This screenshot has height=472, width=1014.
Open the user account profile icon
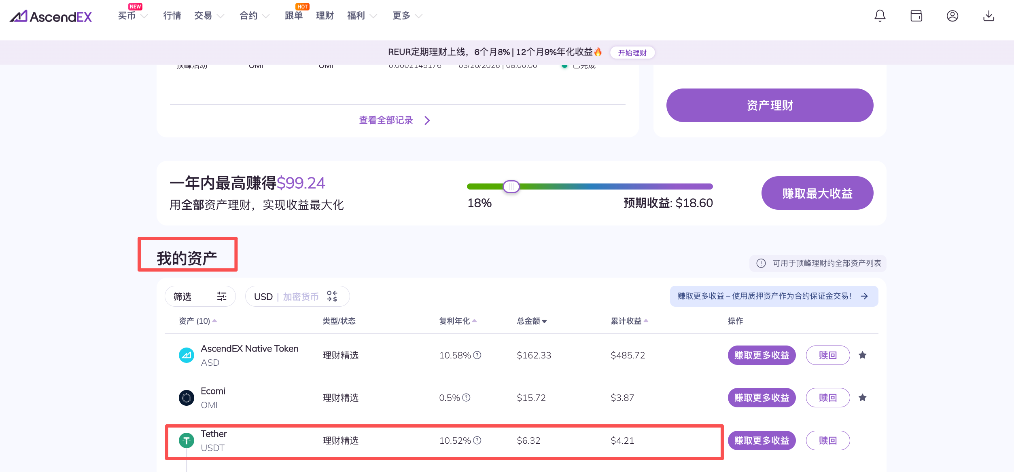[952, 16]
